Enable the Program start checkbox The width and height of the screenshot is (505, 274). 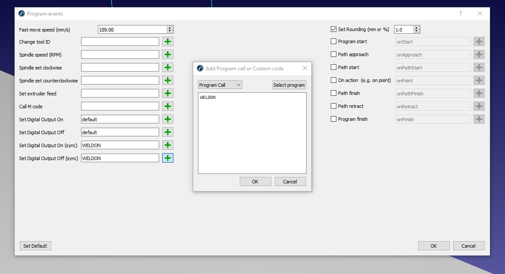[x=334, y=41]
